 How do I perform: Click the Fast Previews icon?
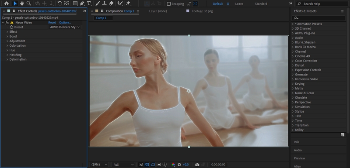click(140, 165)
